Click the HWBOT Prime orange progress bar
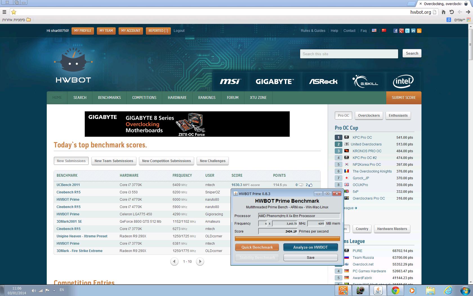The image size is (473, 296). [287, 239]
